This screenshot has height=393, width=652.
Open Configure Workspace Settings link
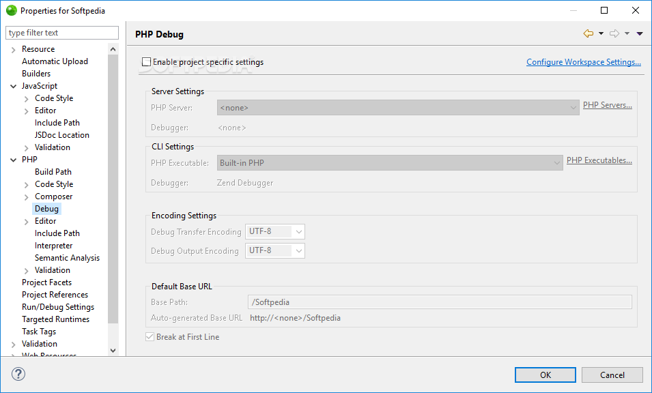[584, 62]
